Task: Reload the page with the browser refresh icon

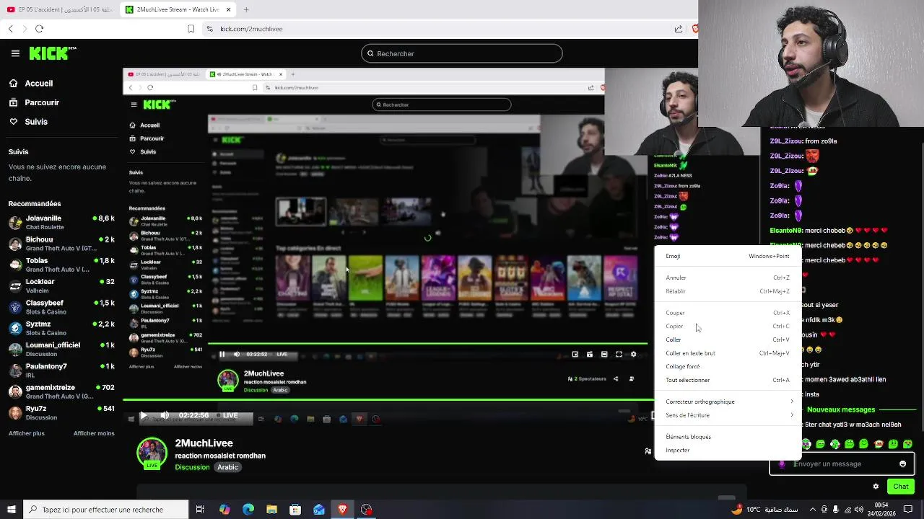Action: [39, 29]
